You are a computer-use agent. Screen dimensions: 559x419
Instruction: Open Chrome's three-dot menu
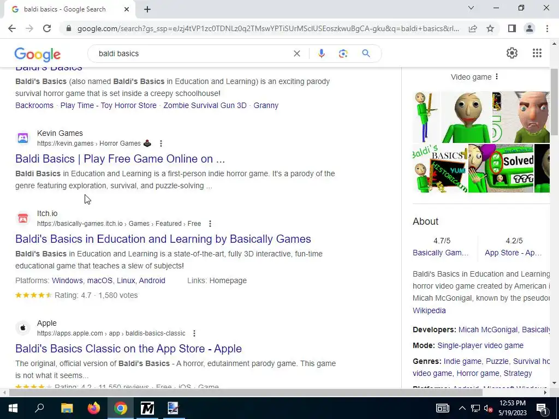tap(547, 28)
